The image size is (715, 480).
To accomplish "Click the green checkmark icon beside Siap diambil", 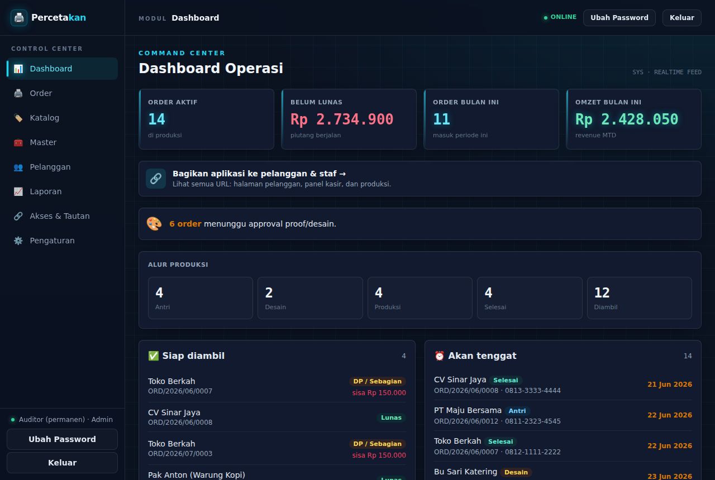I will coord(154,356).
